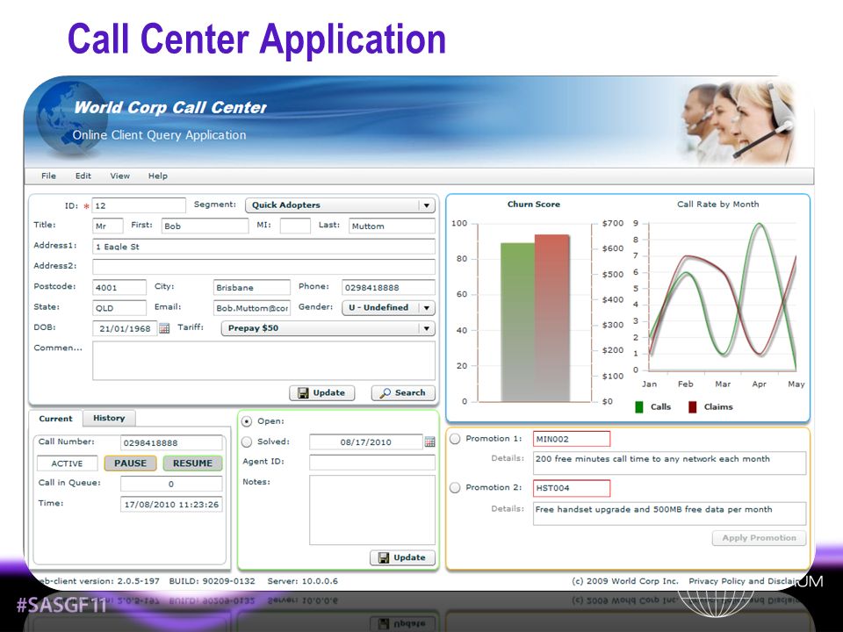Click the Apply Promotion button

click(759, 538)
